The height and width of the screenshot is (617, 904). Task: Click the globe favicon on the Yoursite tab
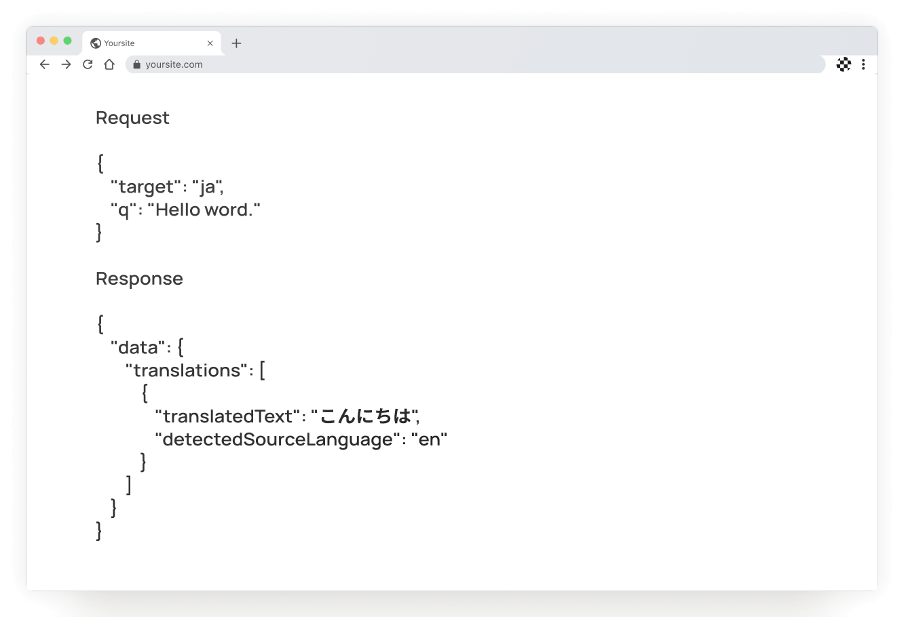coord(94,43)
